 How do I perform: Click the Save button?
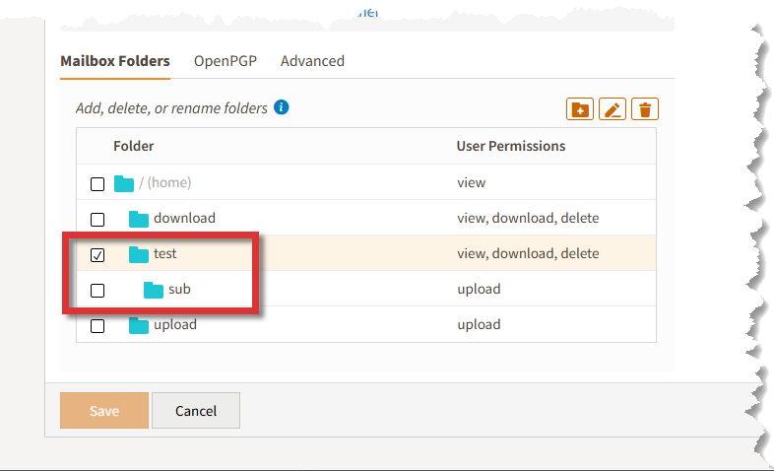(104, 410)
